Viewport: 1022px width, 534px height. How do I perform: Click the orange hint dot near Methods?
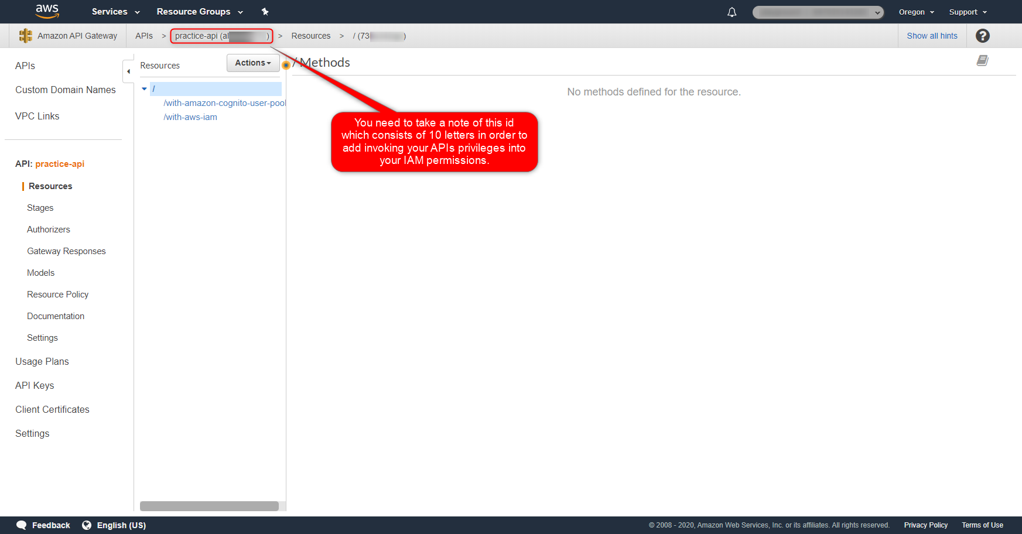286,65
